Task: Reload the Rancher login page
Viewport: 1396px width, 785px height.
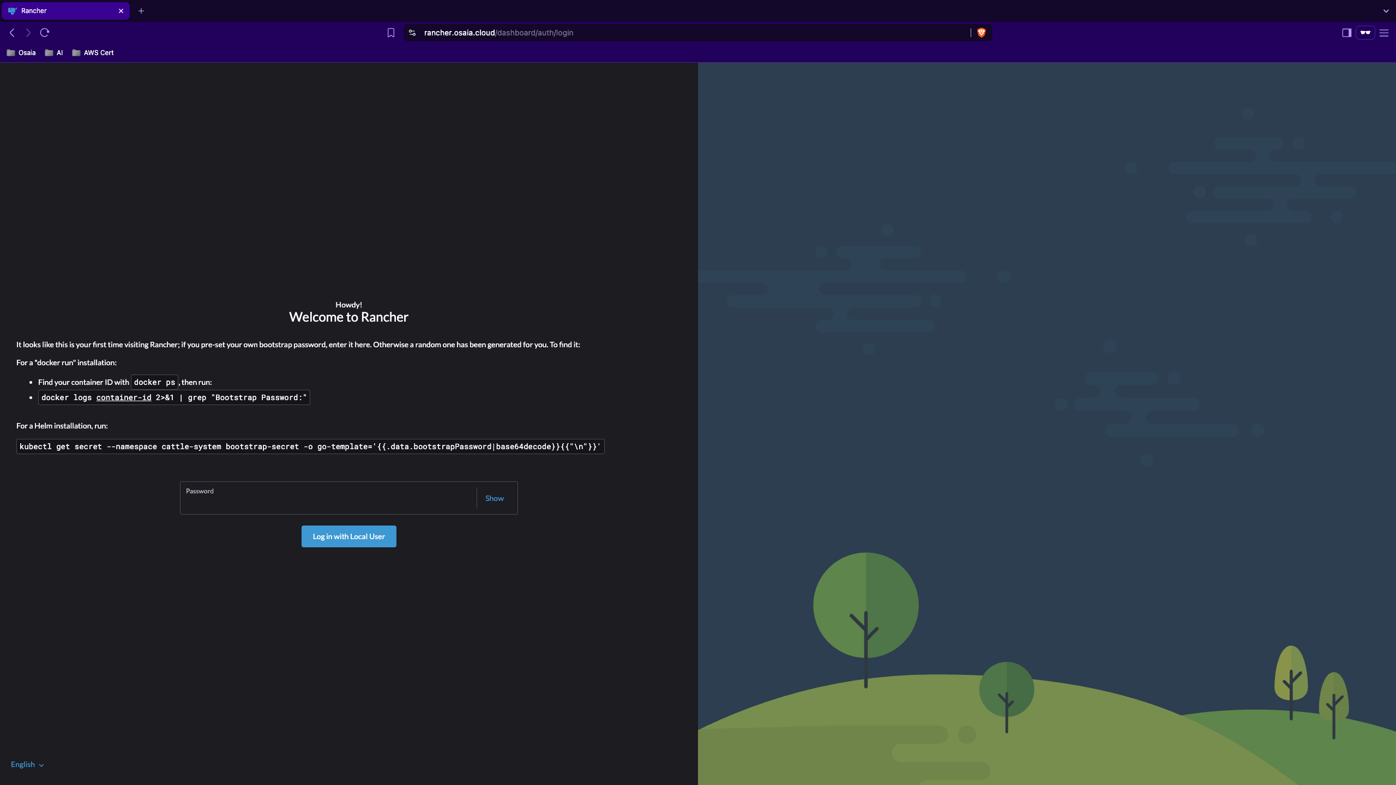Action: [45, 33]
